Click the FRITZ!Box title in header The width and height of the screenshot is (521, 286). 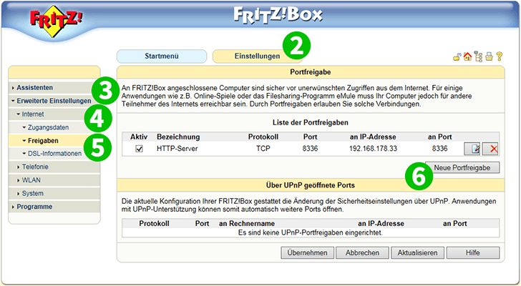[278, 14]
